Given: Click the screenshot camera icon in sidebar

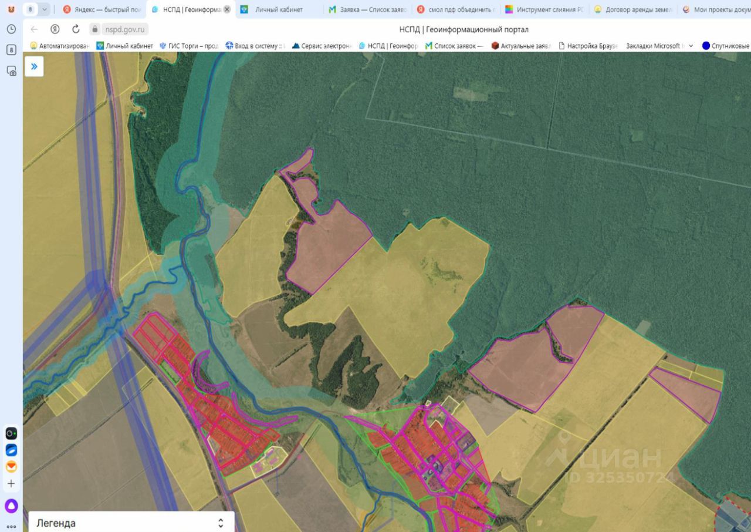Looking at the screenshot, I should 11,70.
